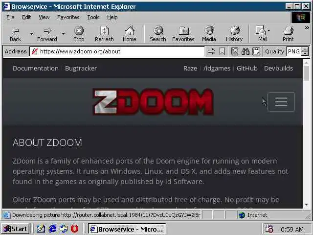
Task: Click the 6:59 AM taskbar clock
Action: point(292,230)
